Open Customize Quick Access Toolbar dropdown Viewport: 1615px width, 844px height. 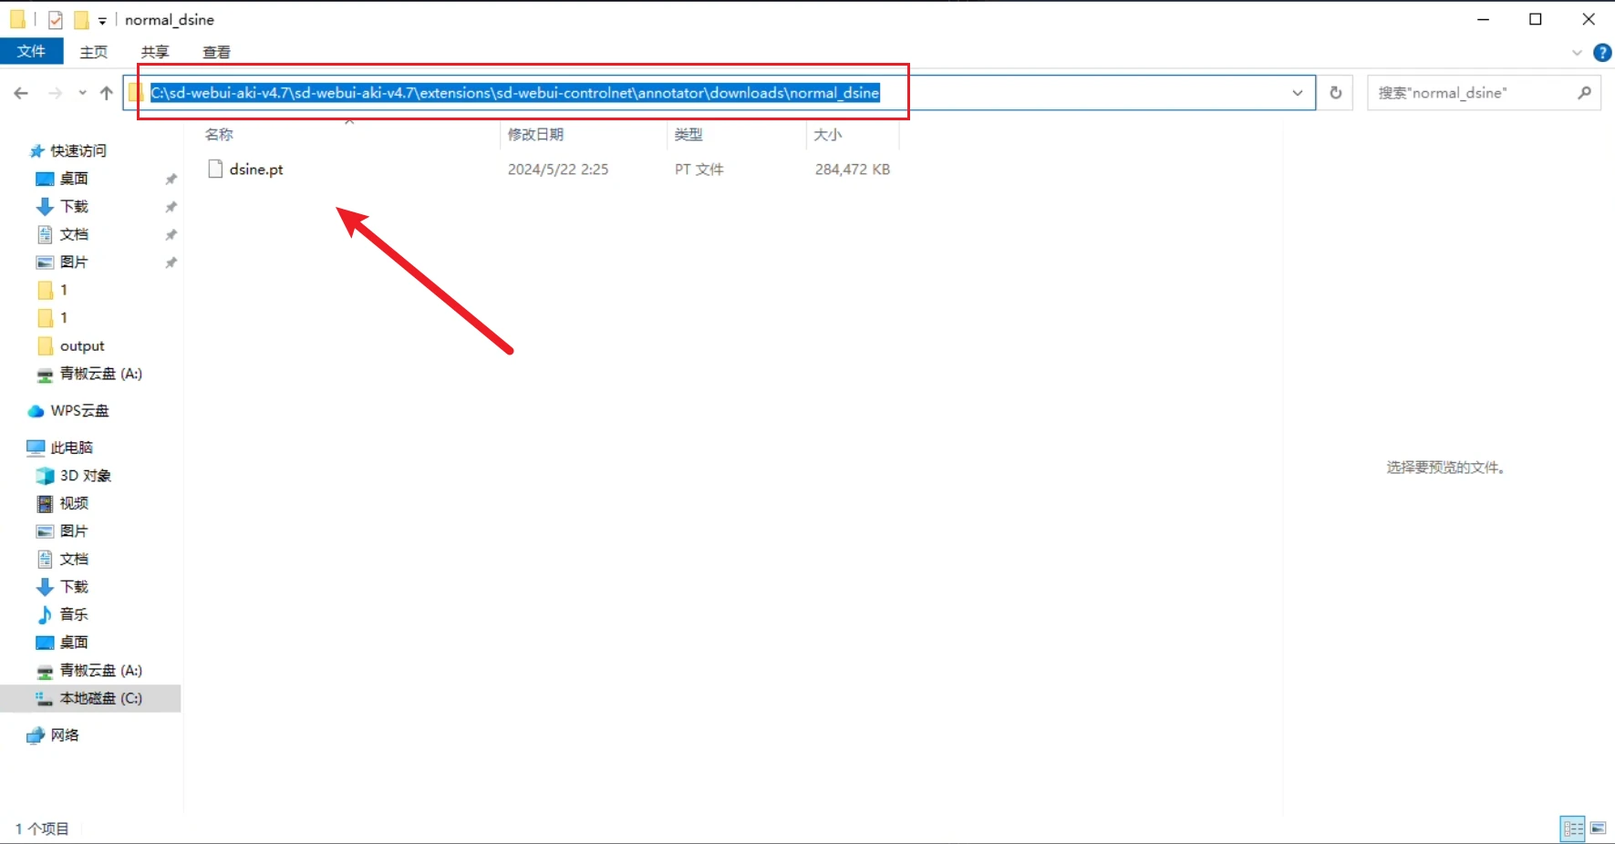tap(102, 20)
